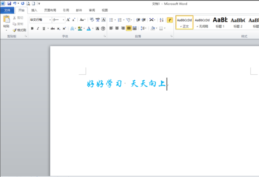Viewport: 259px width, 177px height.
Task: Click the Text Effects glowing A icon
Action: tap(73, 28)
